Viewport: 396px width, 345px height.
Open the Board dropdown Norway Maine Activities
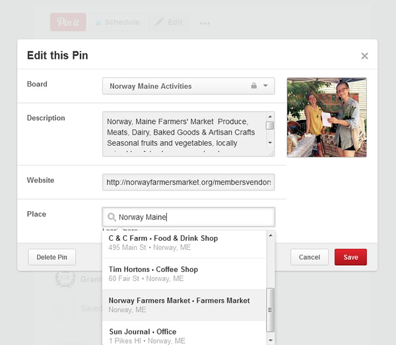point(188,86)
